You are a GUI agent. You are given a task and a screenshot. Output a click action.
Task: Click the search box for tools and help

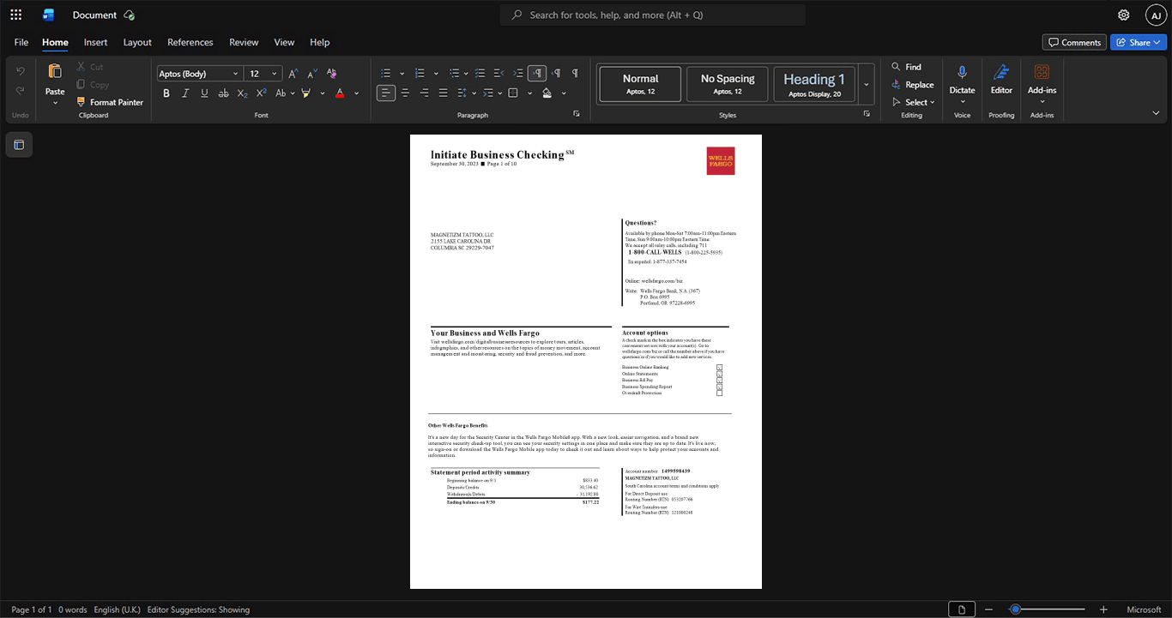(653, 15)
